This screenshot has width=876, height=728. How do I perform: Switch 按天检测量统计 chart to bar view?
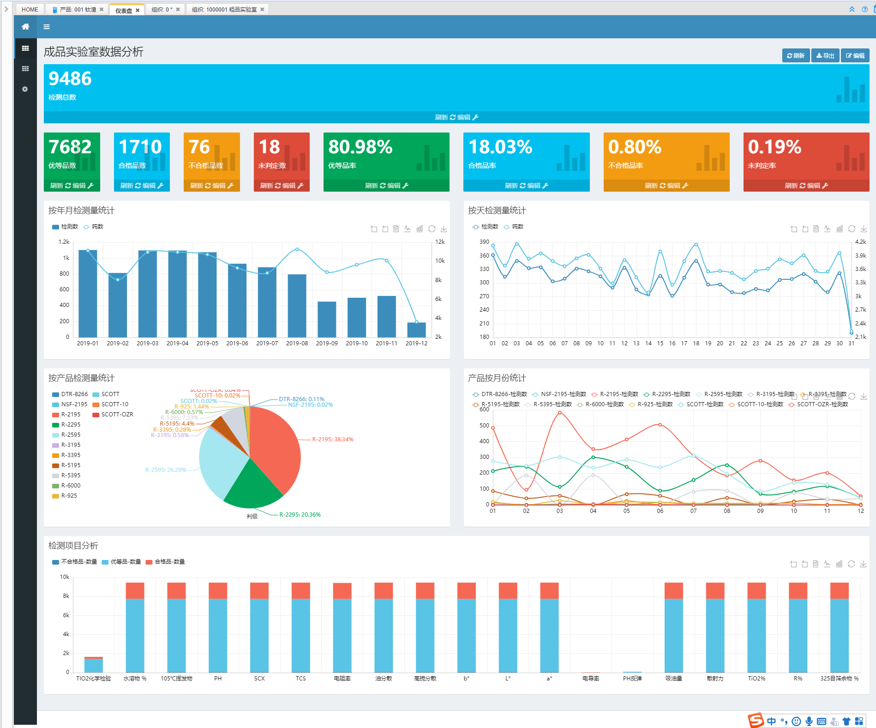(840, 229)
